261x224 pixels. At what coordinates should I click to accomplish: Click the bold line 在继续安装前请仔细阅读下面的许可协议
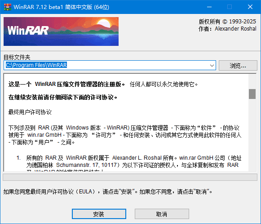[63, 97]
